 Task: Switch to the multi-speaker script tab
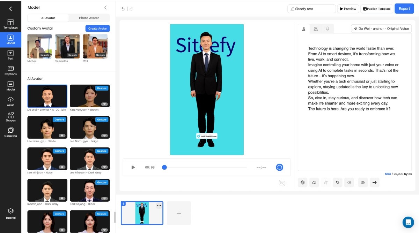click(x=316, y=29)
